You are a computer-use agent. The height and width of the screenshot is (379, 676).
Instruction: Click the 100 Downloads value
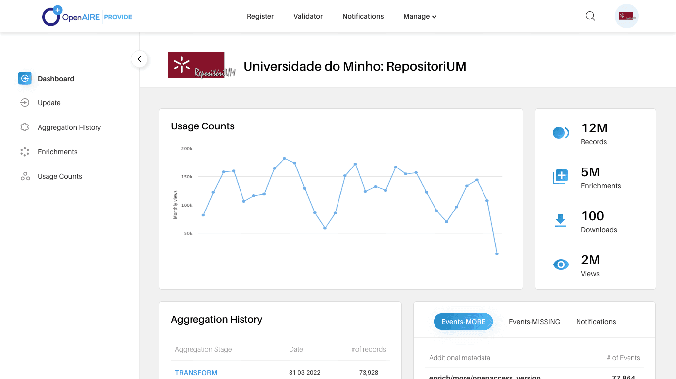592,216
